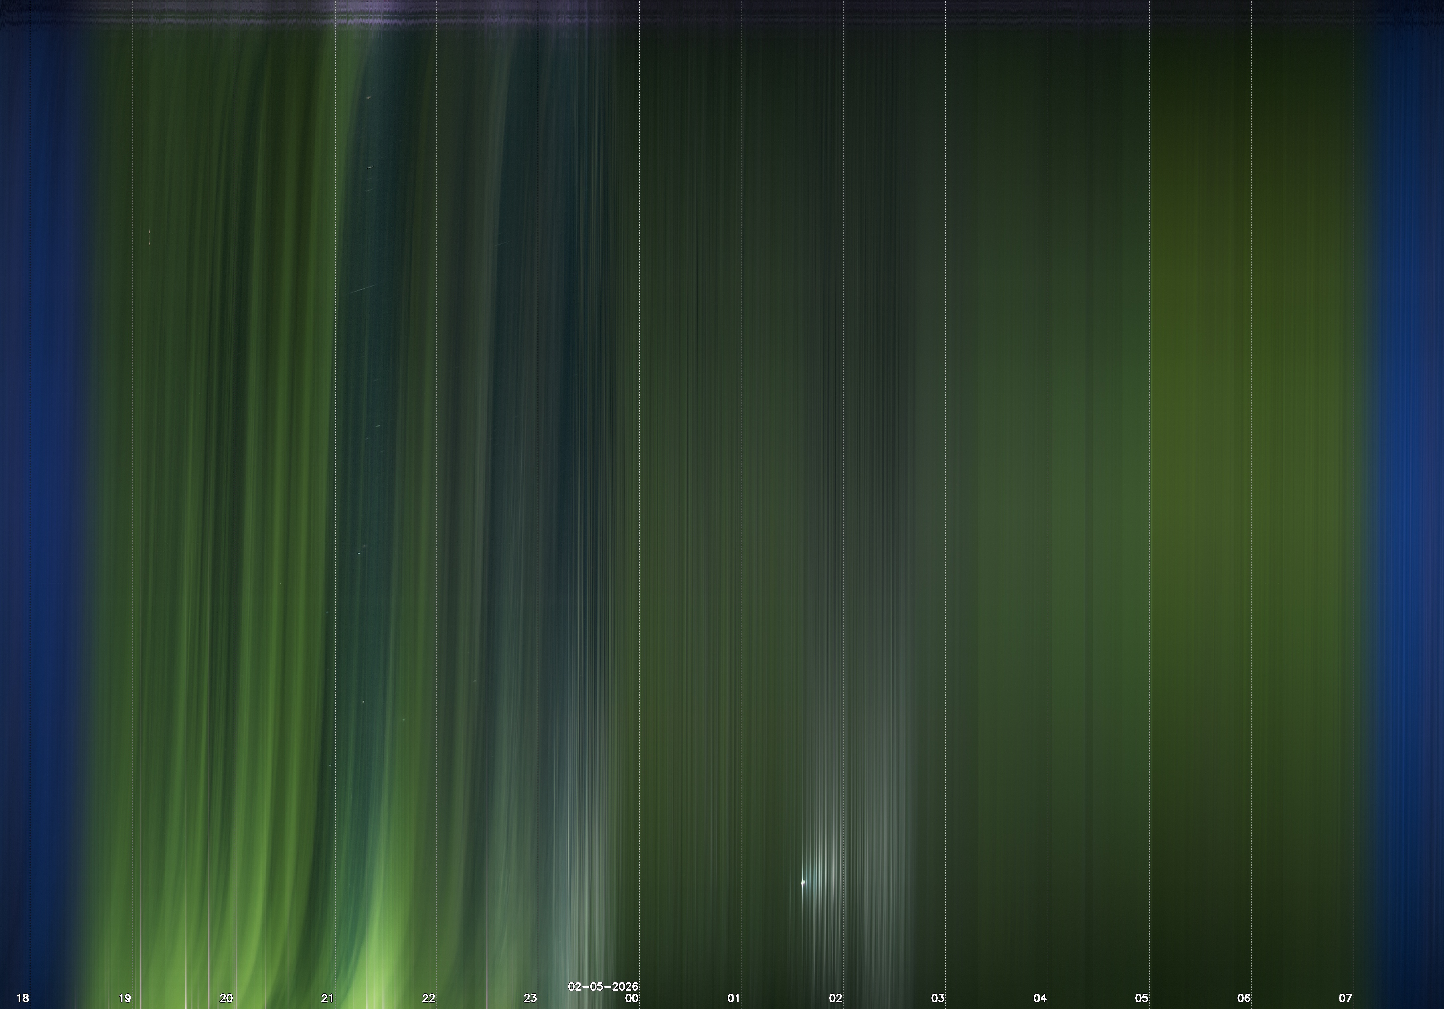The width and height of the screenshot is (1444, 1009).
Task: Click the 05 hour label
Action: pyautogui.click(x=1142, y=998)
